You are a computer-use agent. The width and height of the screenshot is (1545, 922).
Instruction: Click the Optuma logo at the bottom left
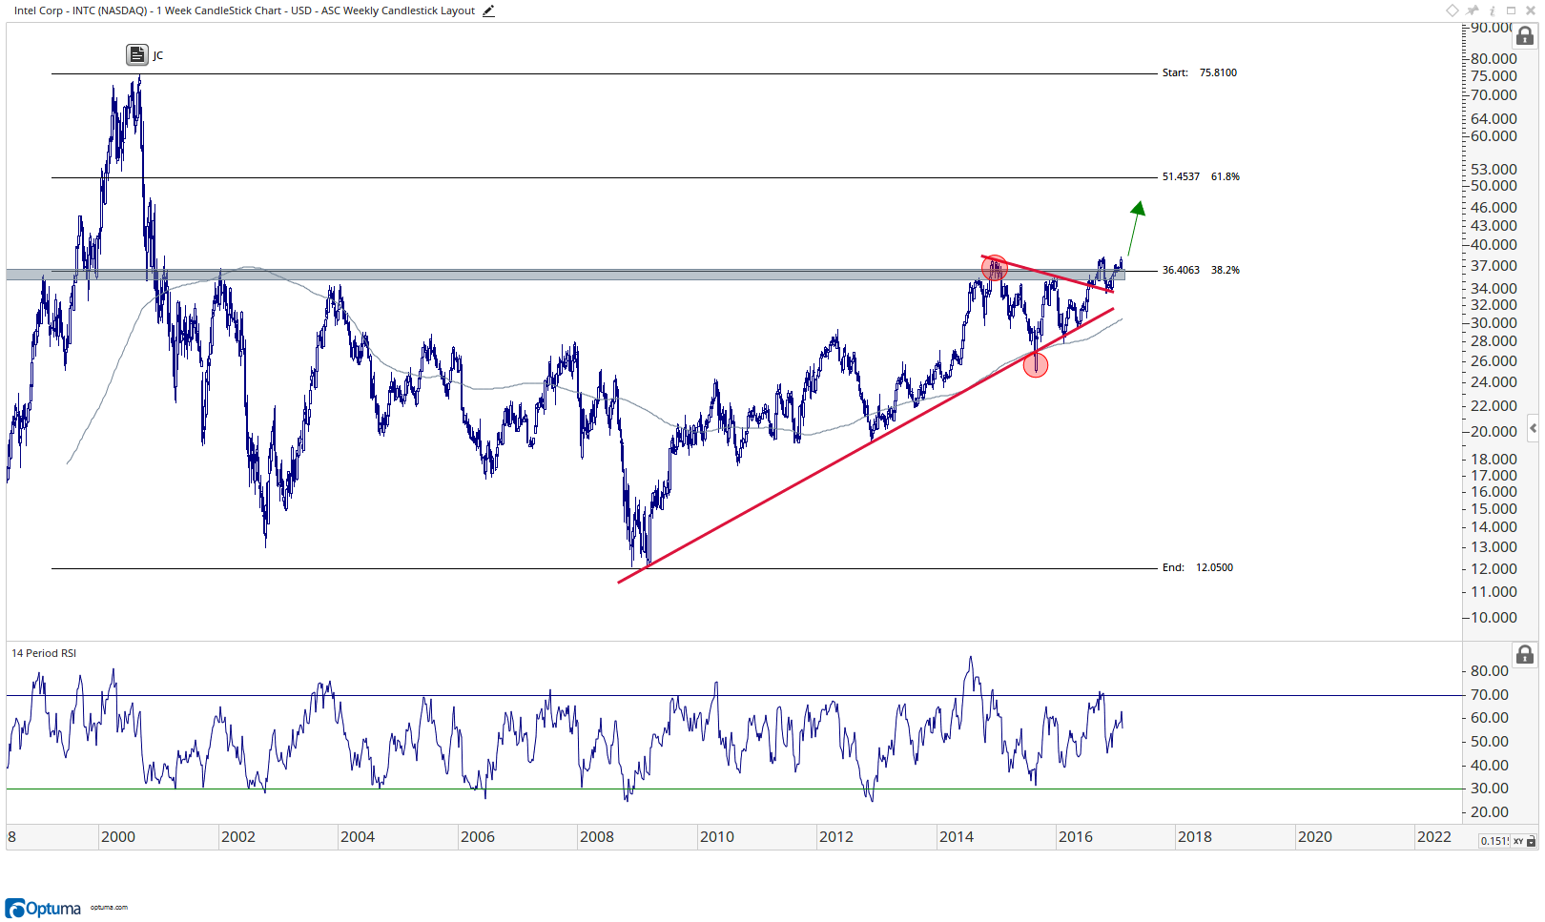pos(43,908)
